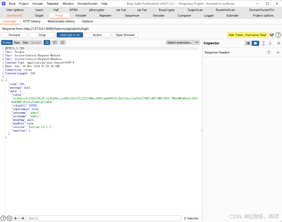
Task: Open the Sequencer tab
Action: pos(132,16)
